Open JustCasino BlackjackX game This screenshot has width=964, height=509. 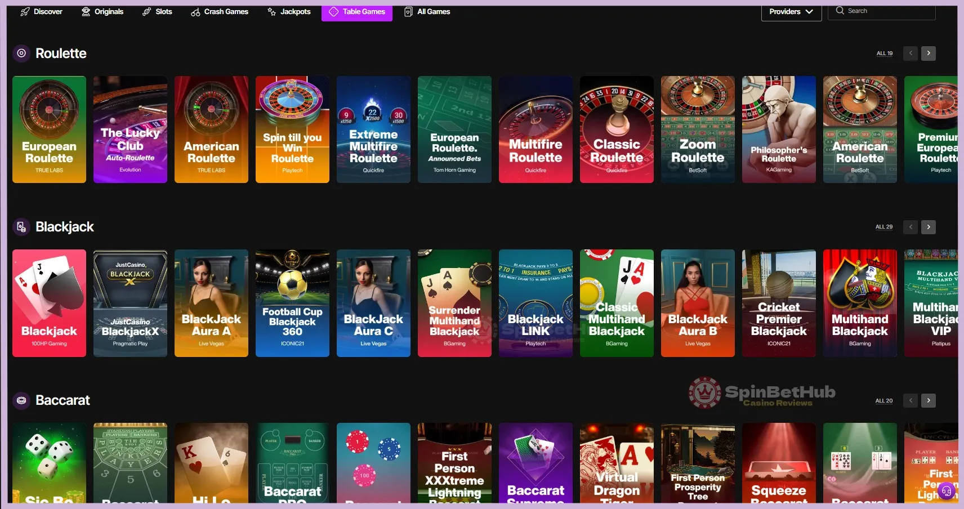point(130,303)
